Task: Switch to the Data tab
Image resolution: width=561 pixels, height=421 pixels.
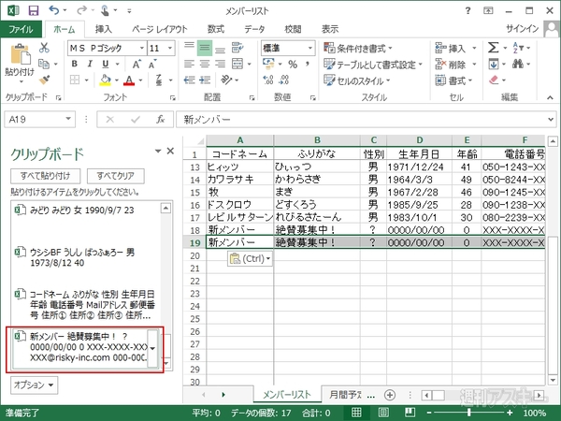Action: coord(254,29)
